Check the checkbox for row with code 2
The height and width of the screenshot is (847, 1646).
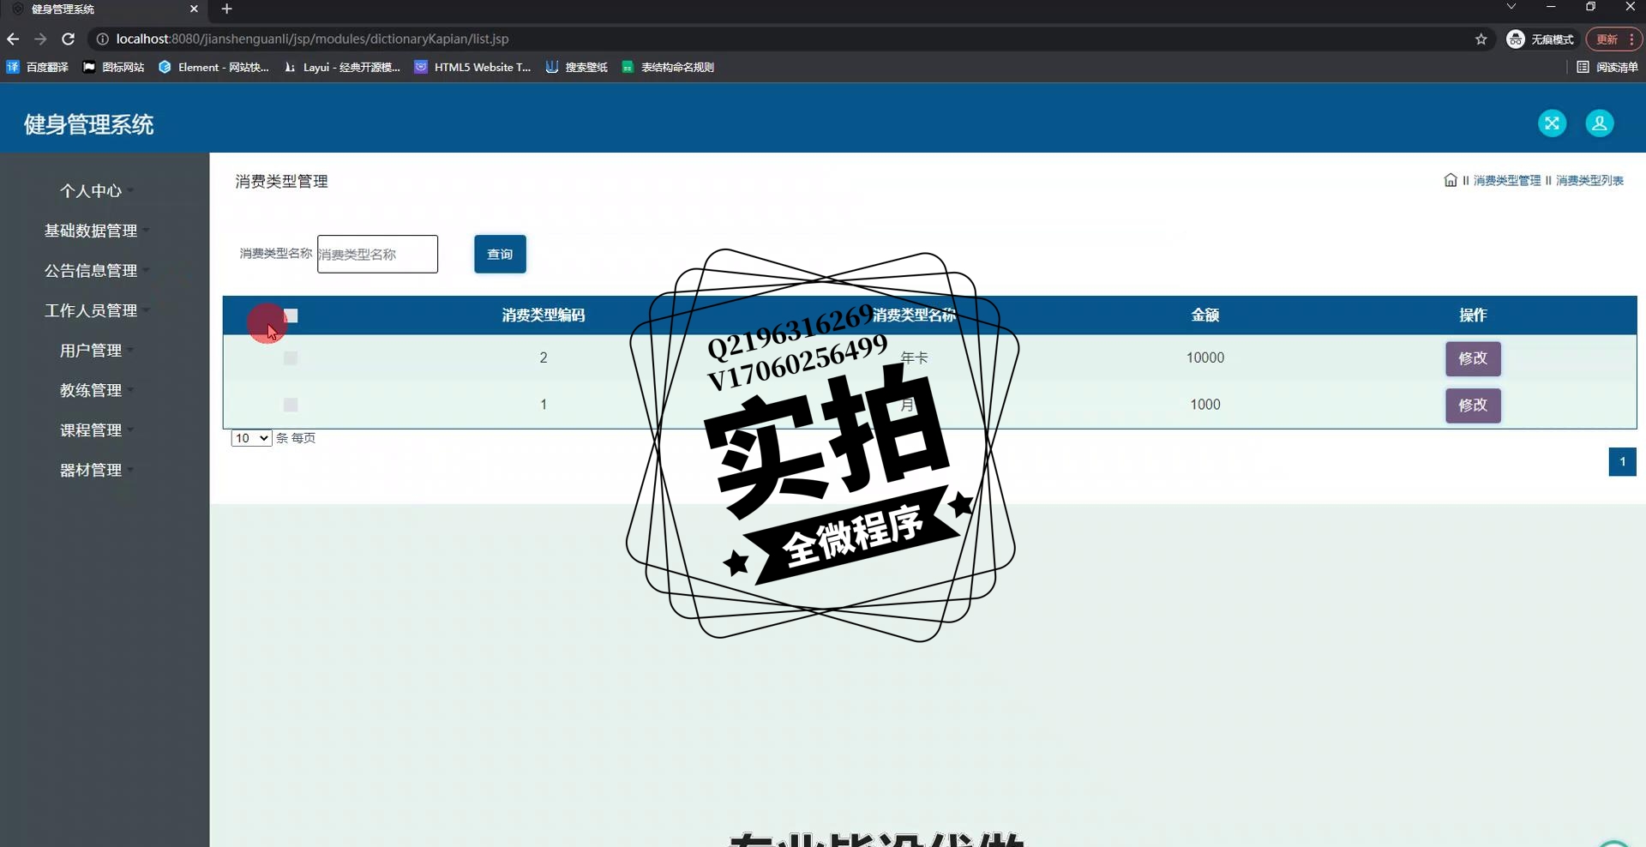[291, 357]
